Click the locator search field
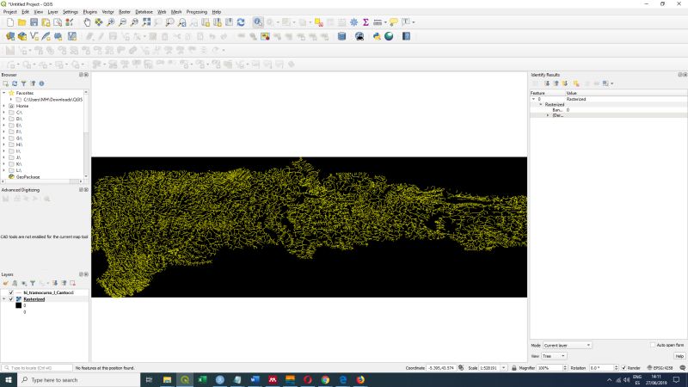688x387 pixels. (x=37, y=368)
